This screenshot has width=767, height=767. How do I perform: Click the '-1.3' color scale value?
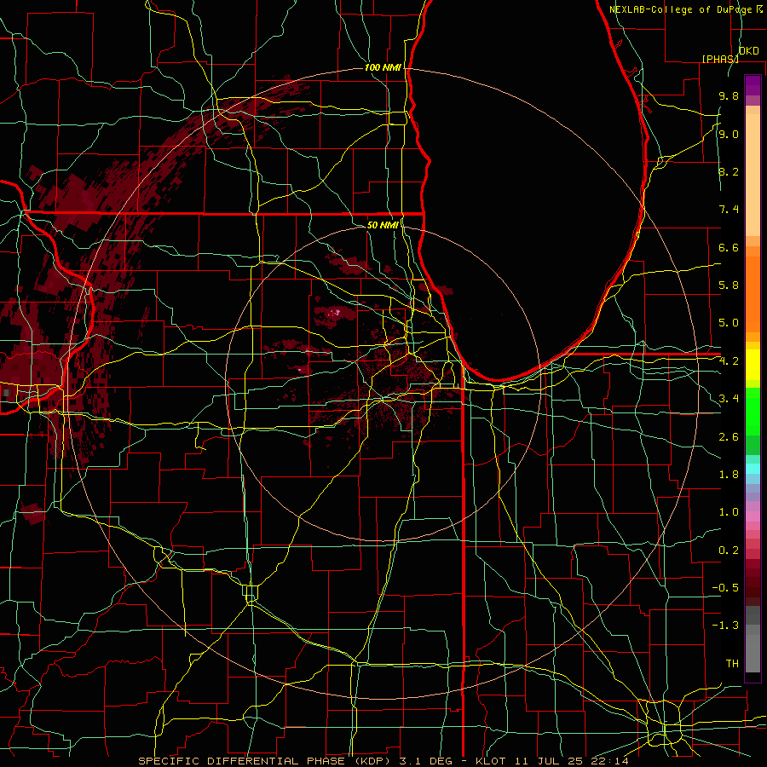(725, 626)
